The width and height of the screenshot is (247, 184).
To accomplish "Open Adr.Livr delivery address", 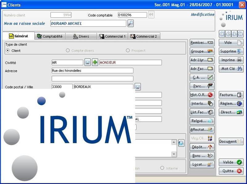I will (202, 60).
